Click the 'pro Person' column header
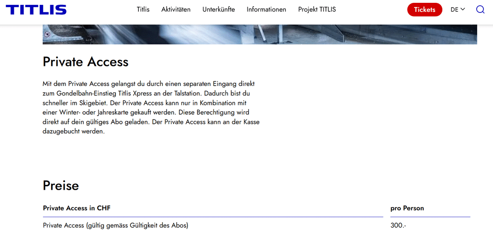Viewport: 493px width, 238px height. click(407, 208)
